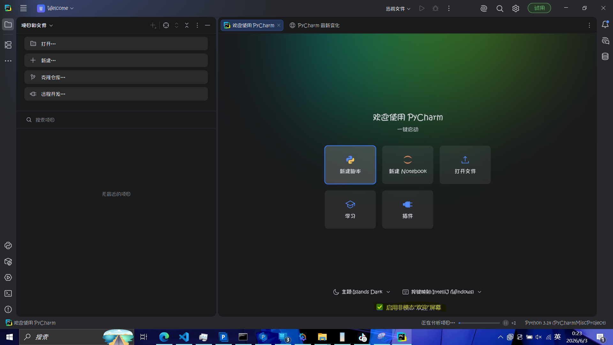This screenshot has height=345, width=613.
Task: Click the analyzing project progress bar
Action: click(479, 323)
